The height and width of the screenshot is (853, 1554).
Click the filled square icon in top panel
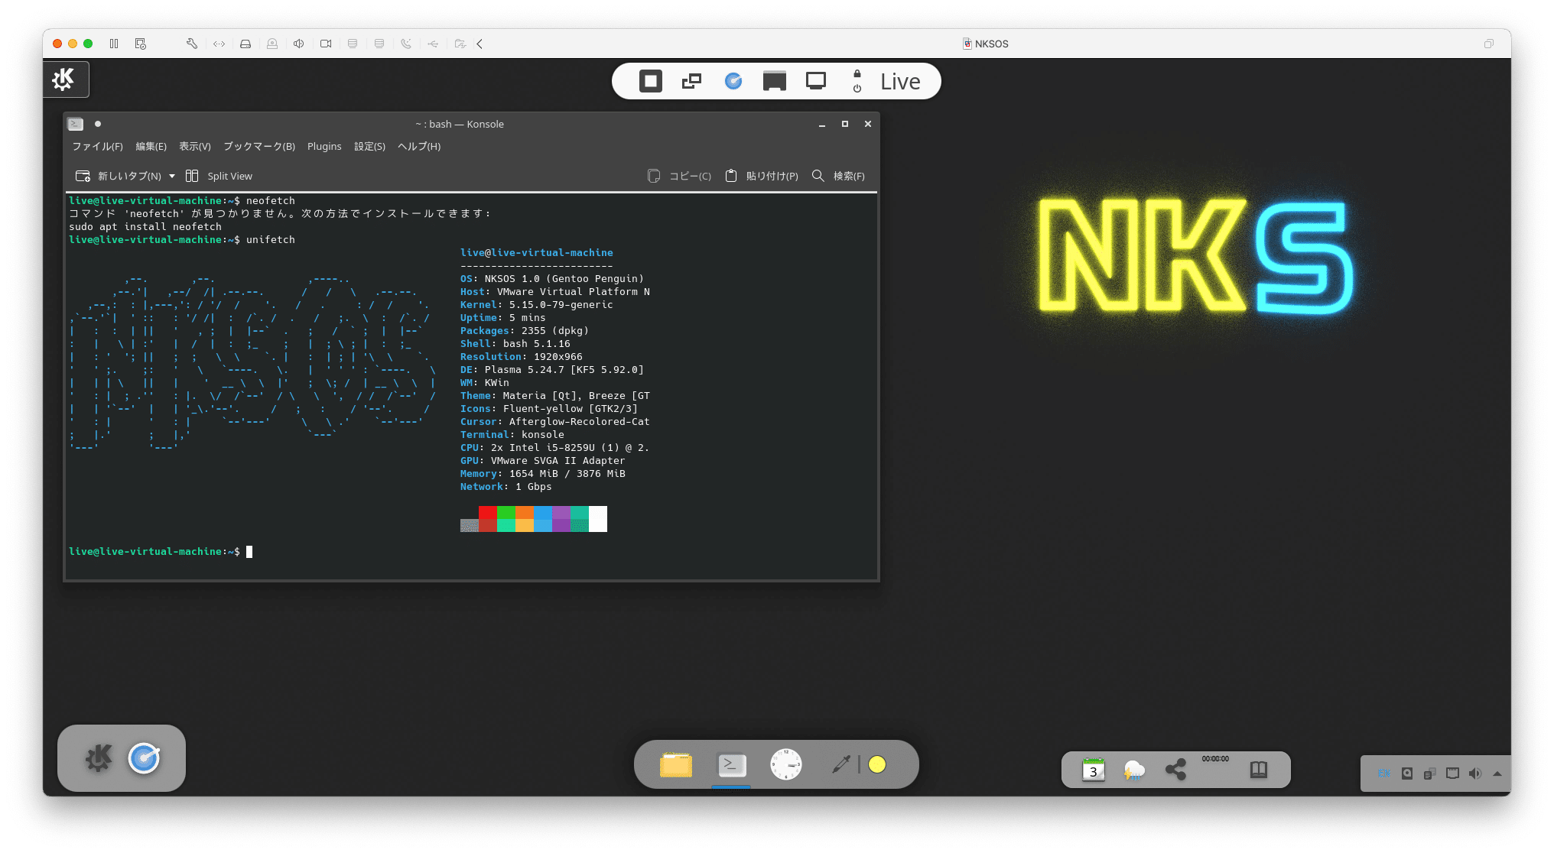click(651, 81)
